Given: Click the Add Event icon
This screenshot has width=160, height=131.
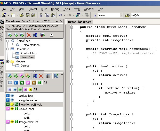Looking at the screenshot, I should [28, 76].
